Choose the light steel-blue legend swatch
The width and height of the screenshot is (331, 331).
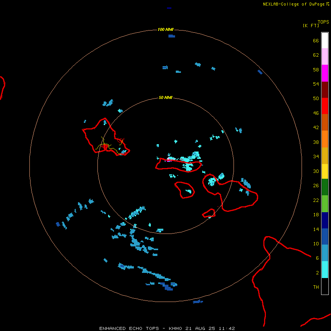325,253
